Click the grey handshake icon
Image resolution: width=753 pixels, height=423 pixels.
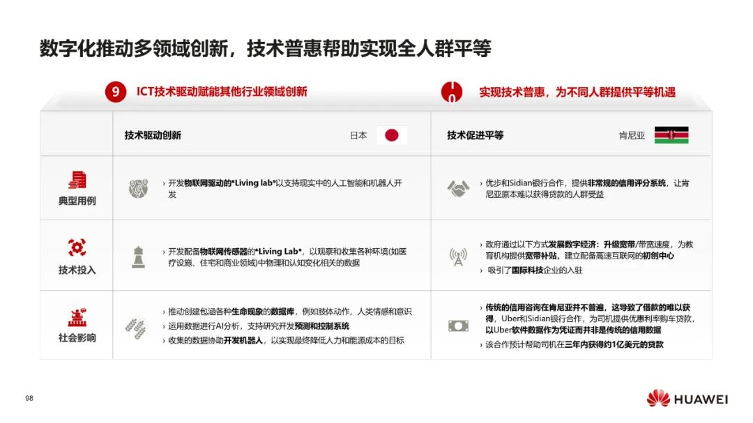[x=458, y=189]
